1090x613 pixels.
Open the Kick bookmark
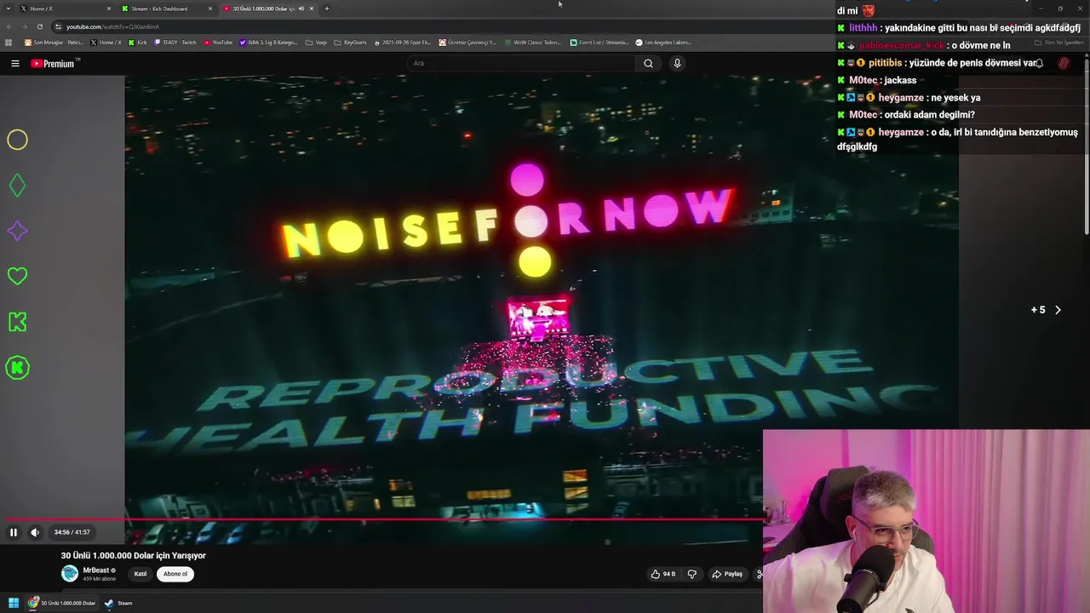point(138,43)
